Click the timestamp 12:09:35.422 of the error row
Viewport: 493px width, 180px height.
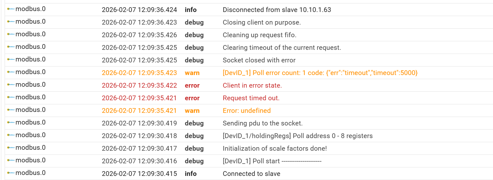click(x=139, y=85)
